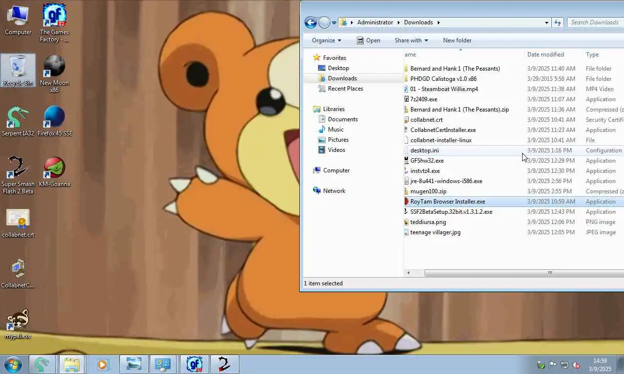Expand the arrow after Downloads in address bar
The height and width of the screenshot is (374, 624).
[x=438, y=22]
